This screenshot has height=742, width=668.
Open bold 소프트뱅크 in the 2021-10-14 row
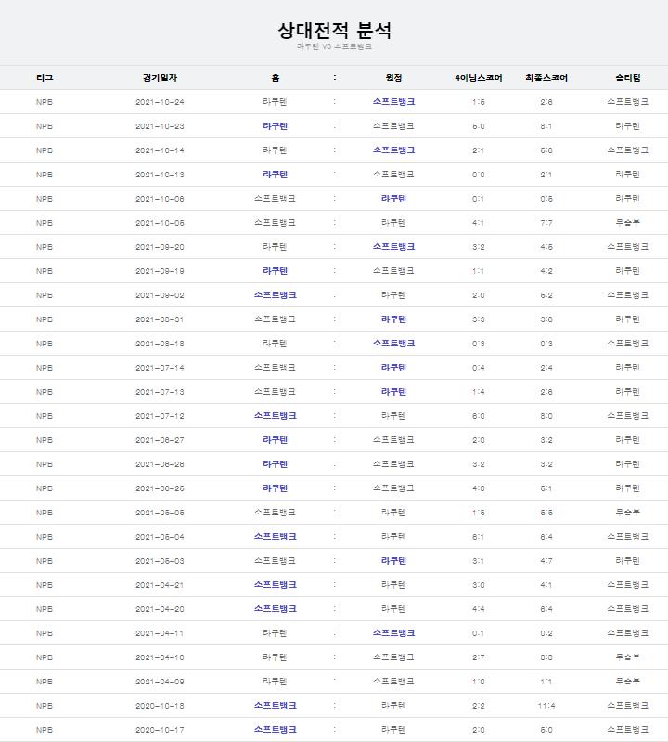coord(393,150)
